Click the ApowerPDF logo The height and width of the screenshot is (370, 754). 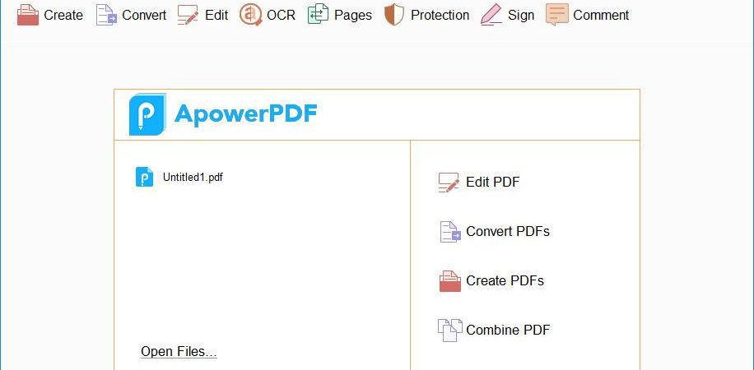click(x=223, y=114)
